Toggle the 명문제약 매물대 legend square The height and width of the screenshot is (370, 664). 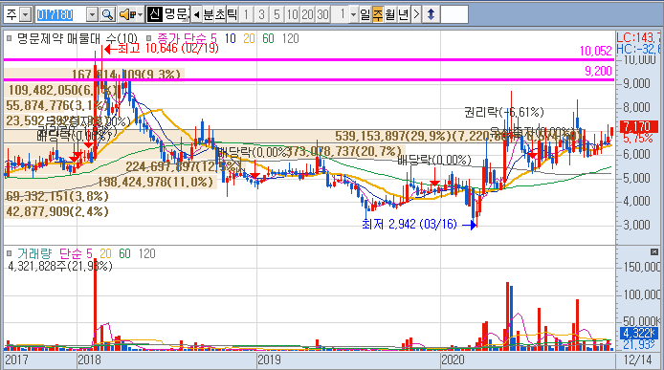pos(10,38)
